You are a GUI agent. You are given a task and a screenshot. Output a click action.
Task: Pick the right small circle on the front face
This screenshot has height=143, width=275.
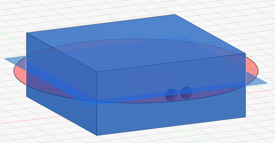[x=186, y=93]
